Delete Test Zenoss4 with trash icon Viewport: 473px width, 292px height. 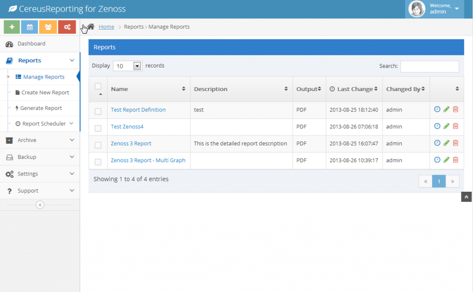pos(455,126)
